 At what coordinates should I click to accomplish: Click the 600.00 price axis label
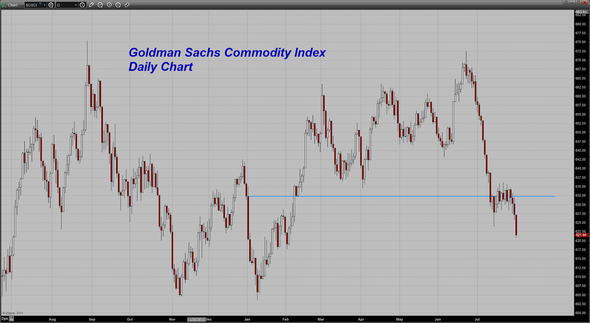tap(580, 313)
